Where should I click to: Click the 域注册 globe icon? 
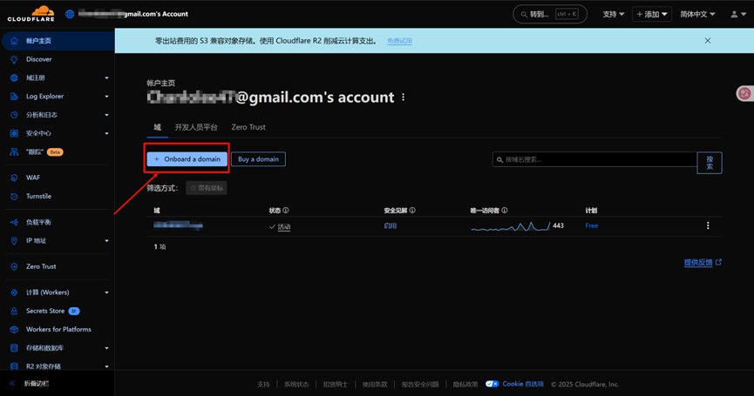point(14,77)
